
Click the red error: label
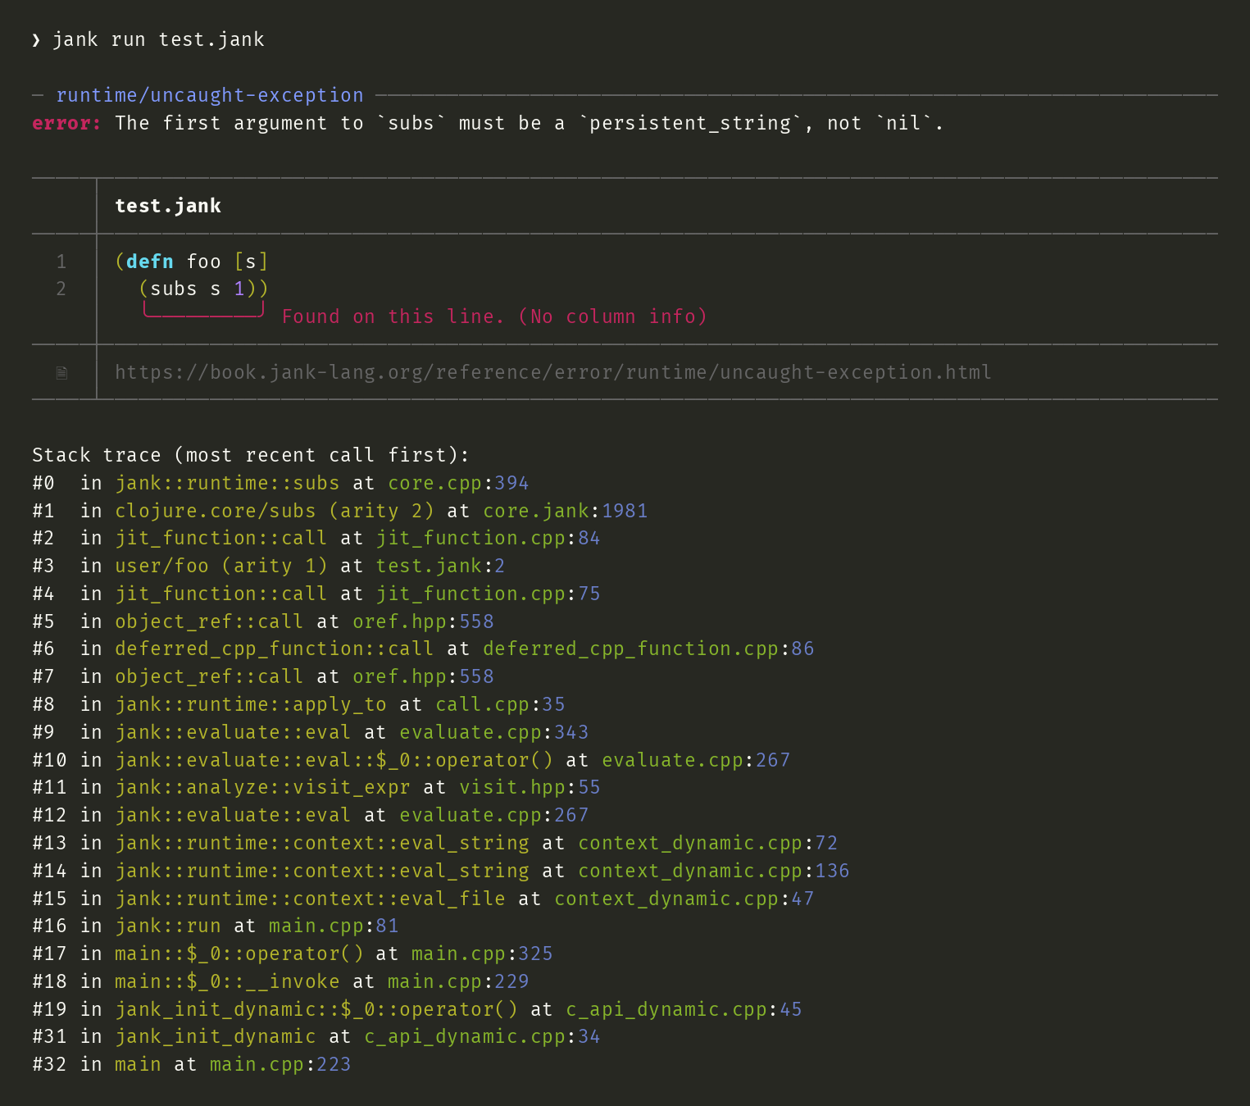pyautogui.click(x=66, y=123)
